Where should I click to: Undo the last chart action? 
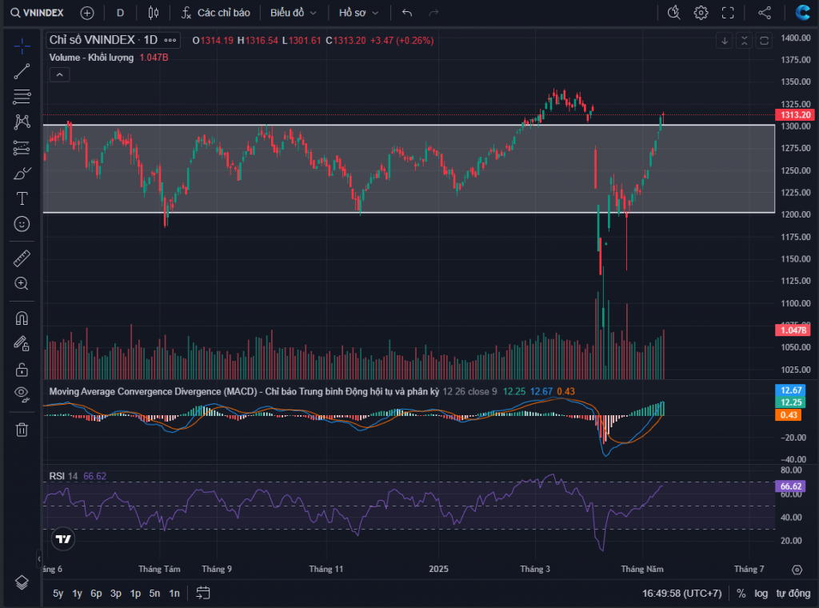point(407,13)
